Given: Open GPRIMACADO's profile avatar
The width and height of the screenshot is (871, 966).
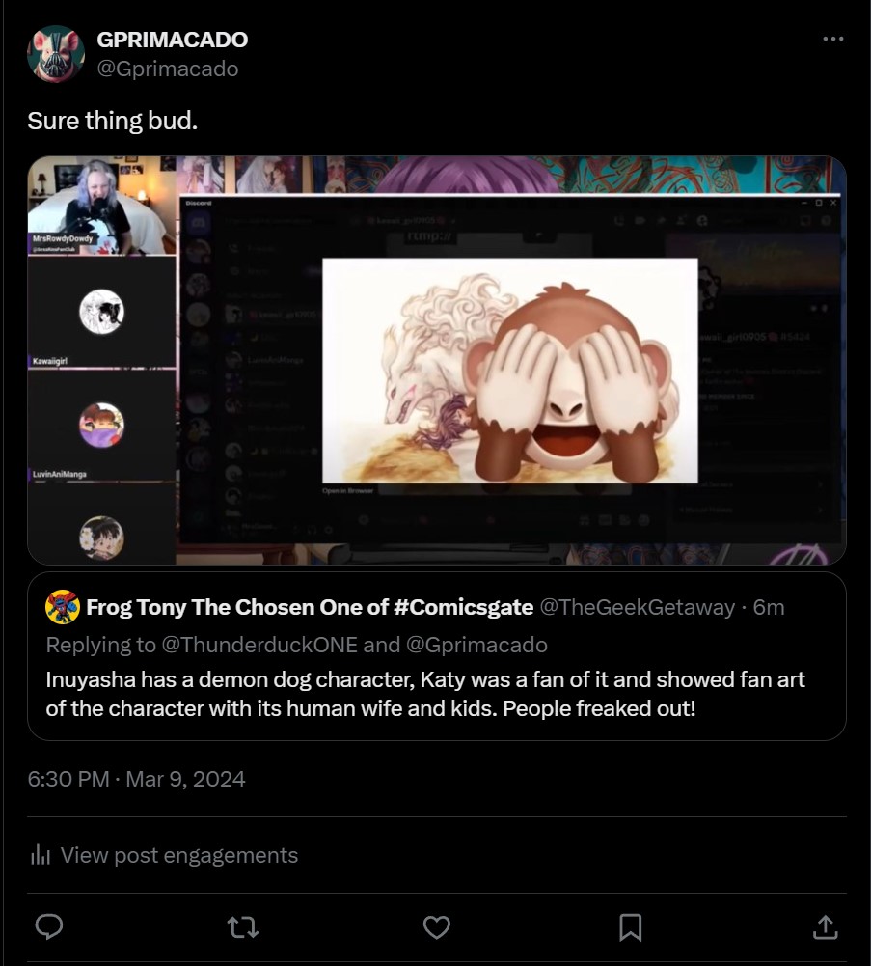Looking at the screenshot, I should point(55,54).
